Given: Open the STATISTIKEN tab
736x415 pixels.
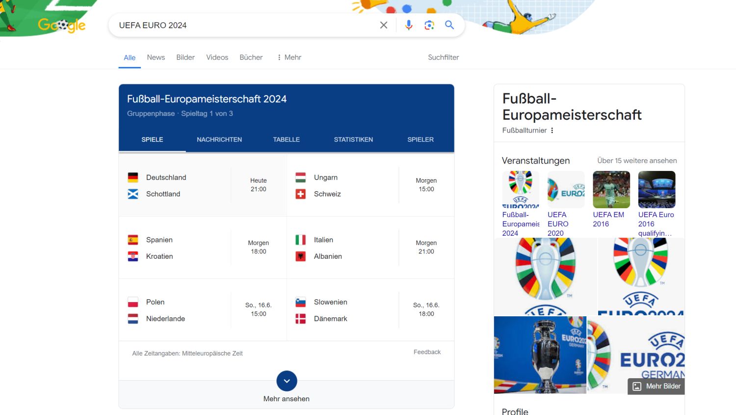Looking at the screenshot, I should (x=353, y=139).
